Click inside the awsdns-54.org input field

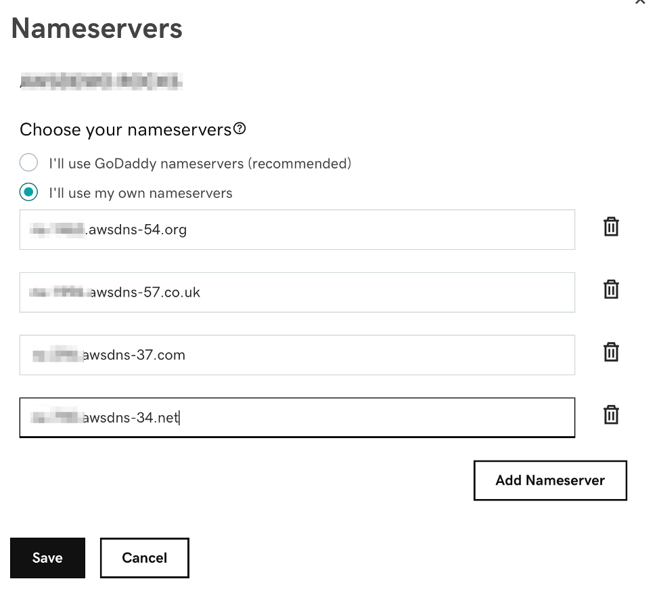[298, 230]
